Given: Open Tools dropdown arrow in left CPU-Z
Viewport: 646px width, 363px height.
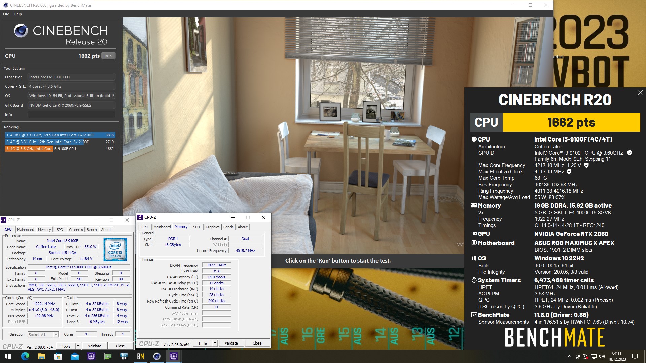Looking at the screenshot, I should click(x=78, y=346).
